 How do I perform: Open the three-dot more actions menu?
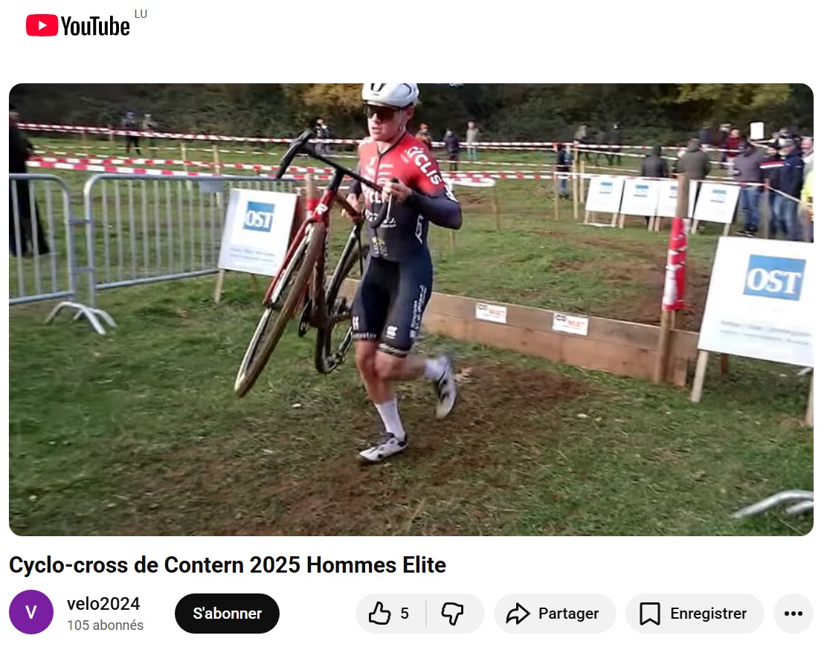pyautogui.click(x=794, y=614)
